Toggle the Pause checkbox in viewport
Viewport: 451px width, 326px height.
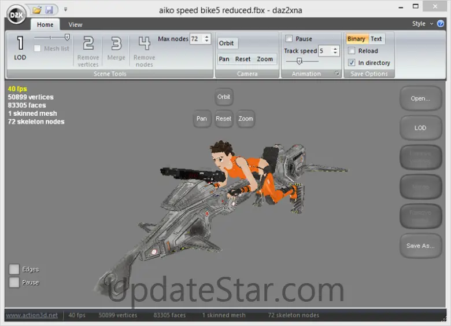[x=14, y=283]
